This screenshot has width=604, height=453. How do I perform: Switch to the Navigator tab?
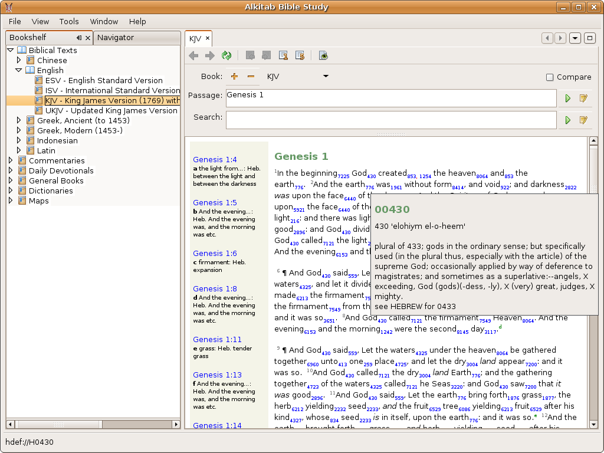[116, 38]
